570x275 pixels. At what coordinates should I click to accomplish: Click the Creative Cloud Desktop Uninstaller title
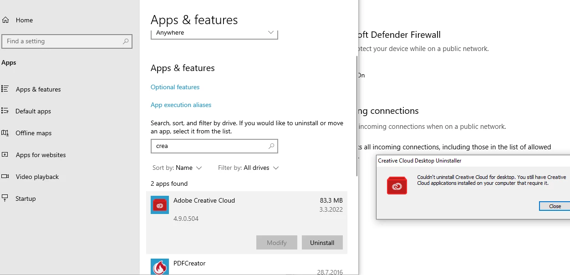(420, 161)
